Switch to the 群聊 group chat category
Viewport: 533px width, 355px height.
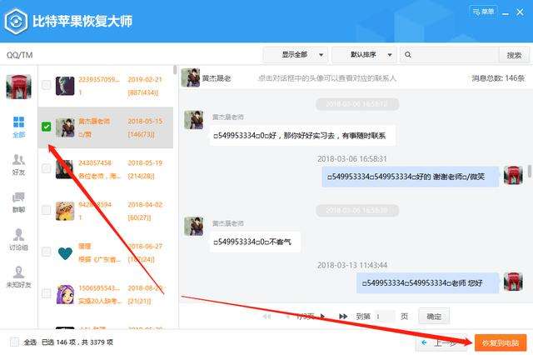18,202
